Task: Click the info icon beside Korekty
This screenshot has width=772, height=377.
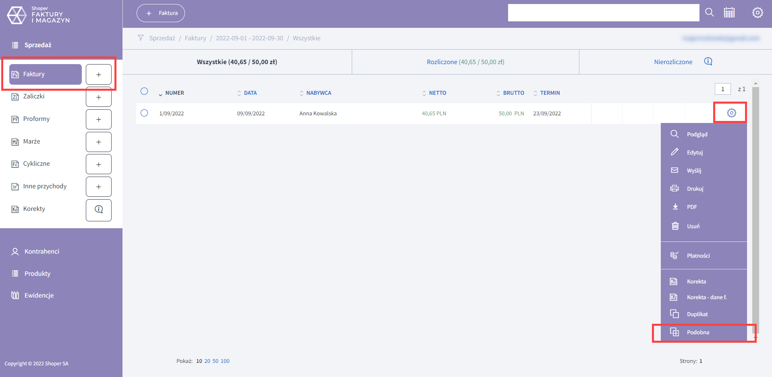Action: coord(99,210)
